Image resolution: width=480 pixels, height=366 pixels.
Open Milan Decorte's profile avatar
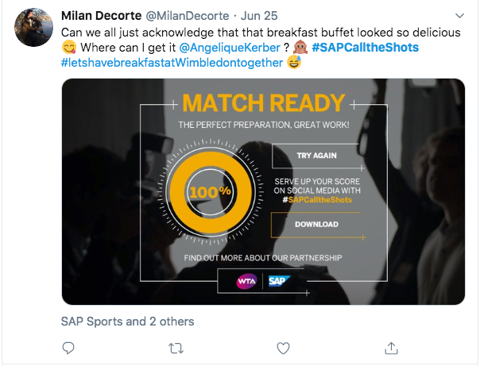coord(33,29)
